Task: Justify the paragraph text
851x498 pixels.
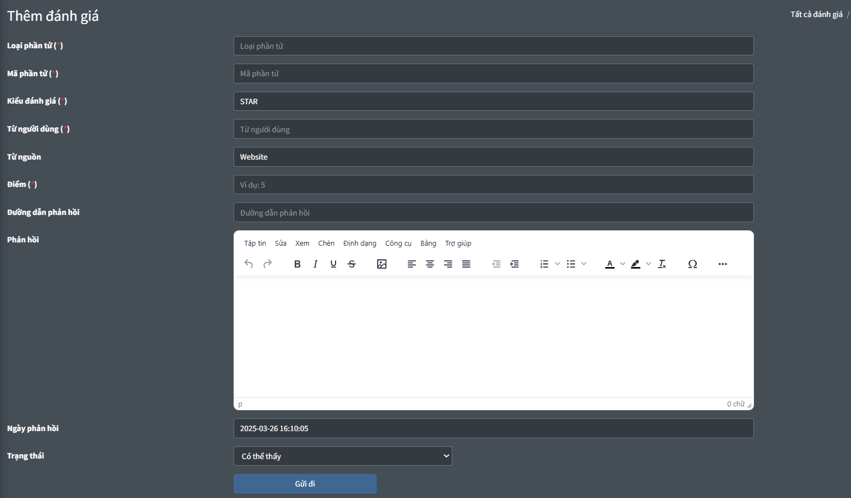Action: click(466, 264)
